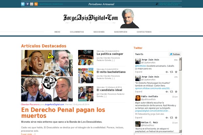Open the opinion.infobae.com tweet link

coord(153,88)
